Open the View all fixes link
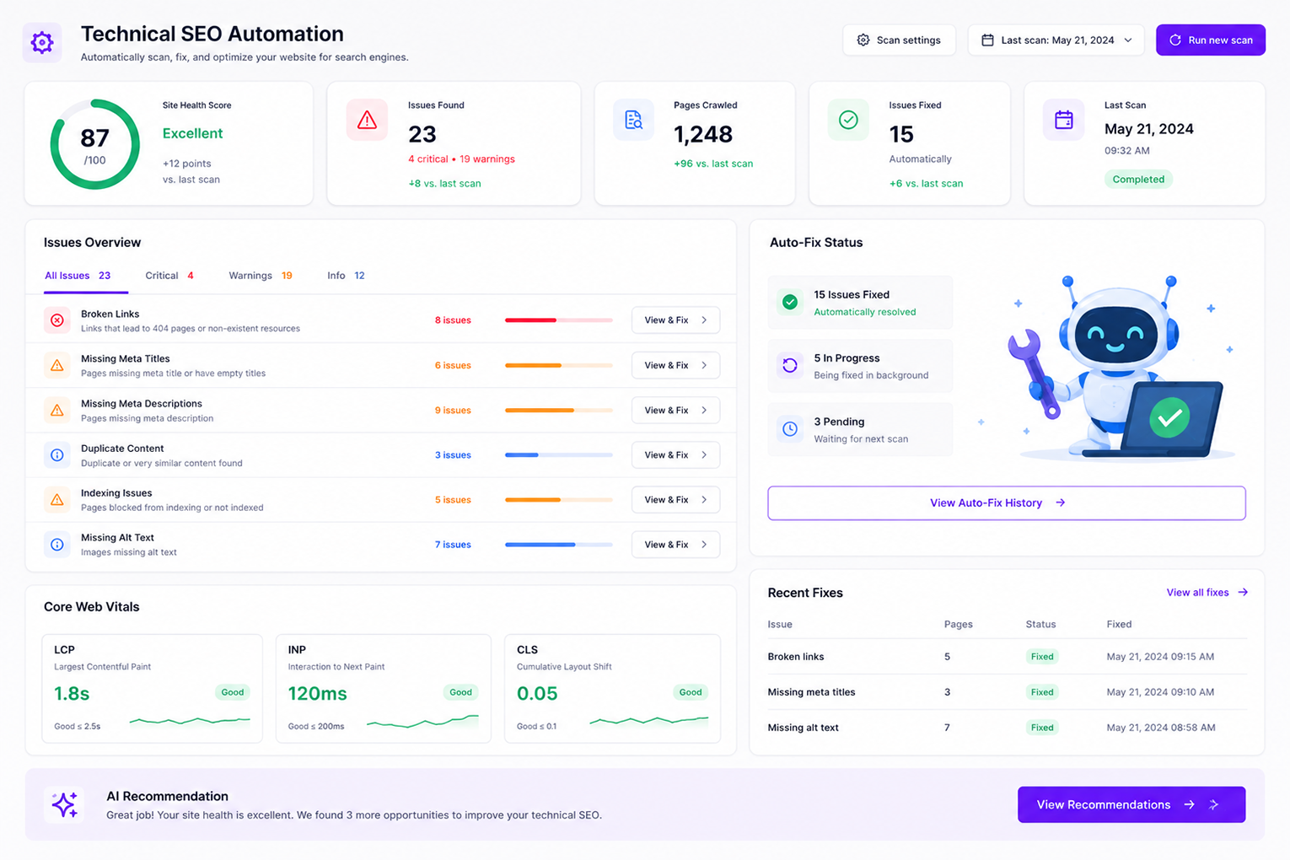The width and height of the screenshot is (1290, 860). coord(1207,593)
